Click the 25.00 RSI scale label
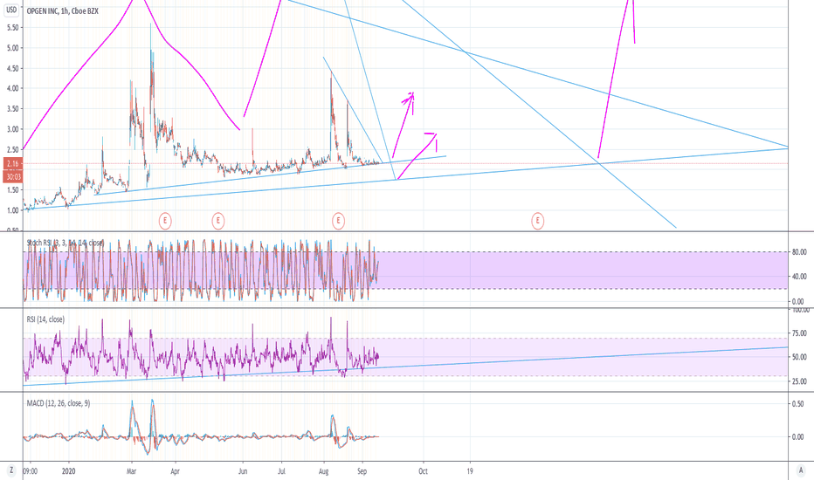This screenshot has width=814, height=480. coord(799,381)
